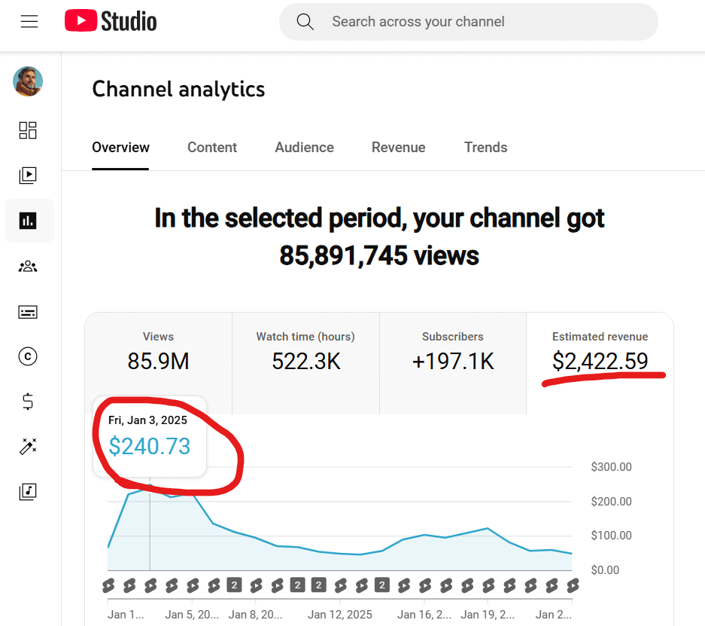Switch to the Audience tab

click(304, 148)
